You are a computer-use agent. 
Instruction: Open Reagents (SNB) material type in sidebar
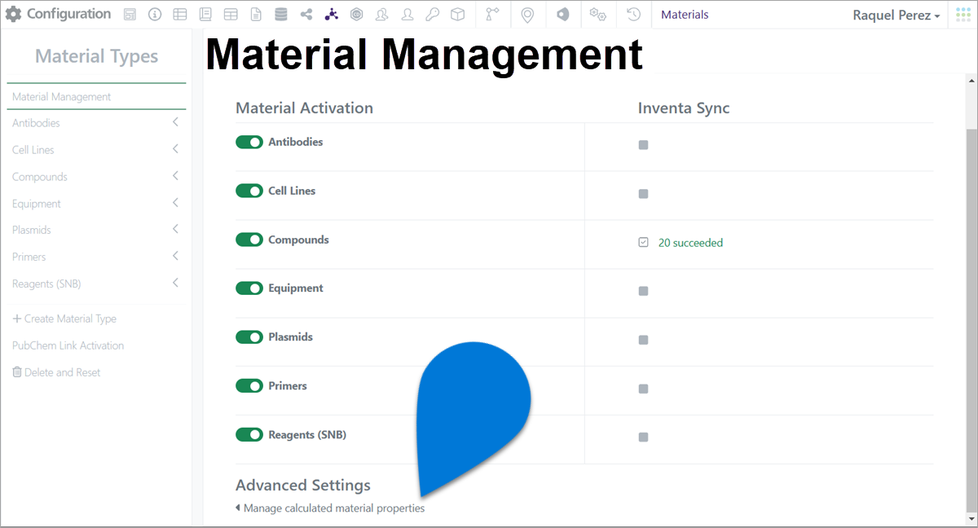[46, 284]
